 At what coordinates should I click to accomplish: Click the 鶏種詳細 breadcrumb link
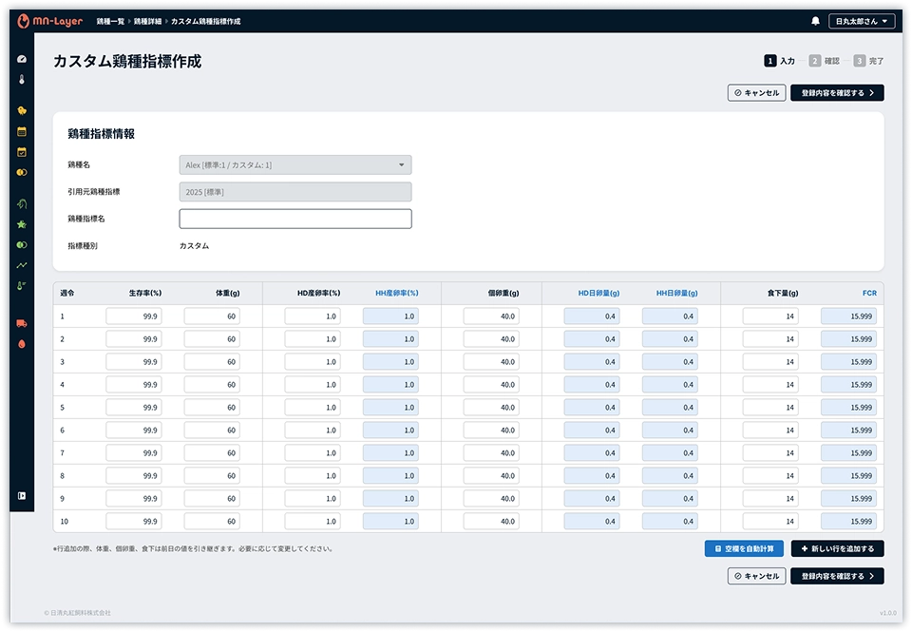point(147,21)
